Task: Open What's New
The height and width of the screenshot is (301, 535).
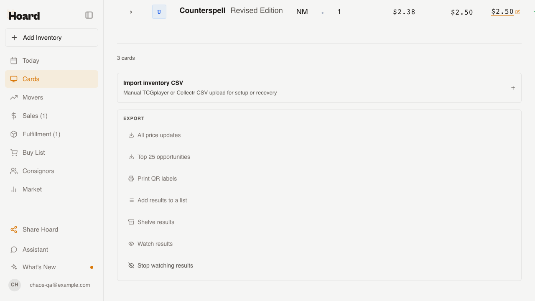Action: click(x=51, y=267)
